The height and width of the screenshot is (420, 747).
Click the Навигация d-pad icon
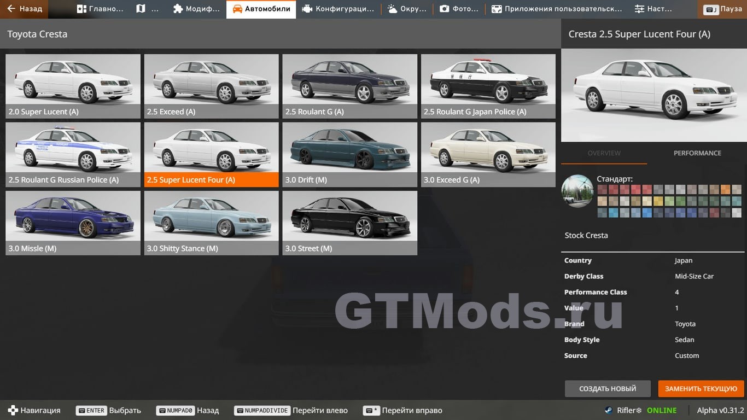click(12, 410)
